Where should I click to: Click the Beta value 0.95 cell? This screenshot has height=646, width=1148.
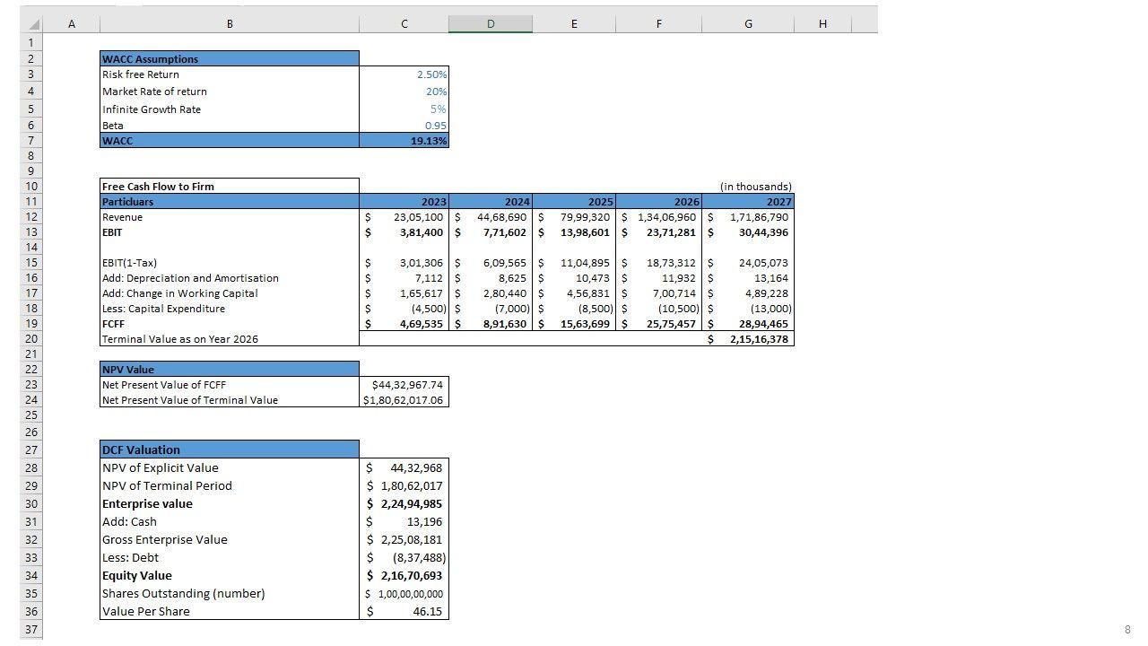coord(404,126)
